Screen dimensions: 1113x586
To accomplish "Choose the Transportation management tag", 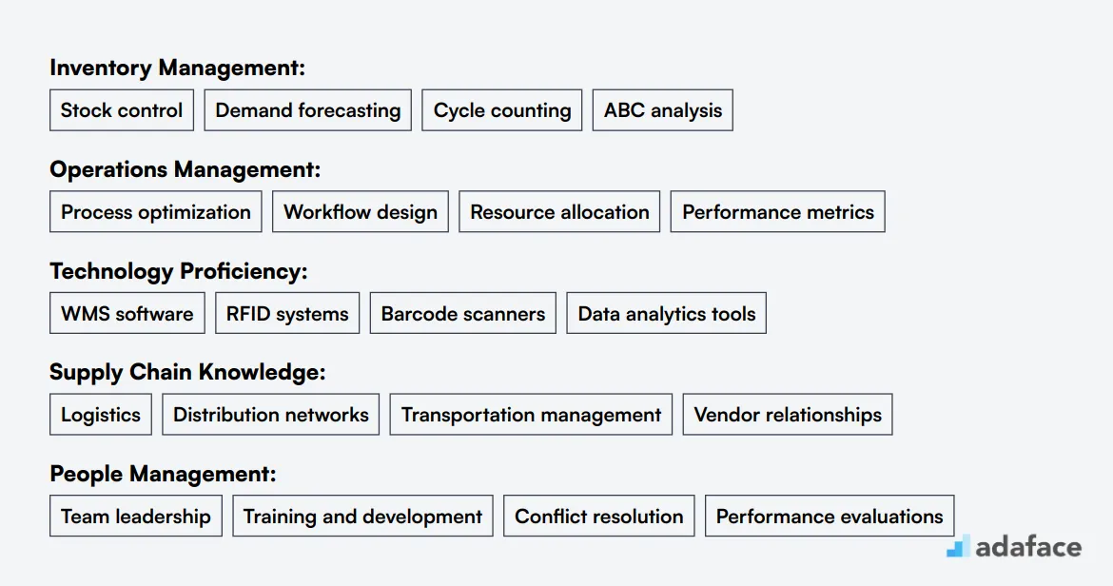I will [531, 415].
